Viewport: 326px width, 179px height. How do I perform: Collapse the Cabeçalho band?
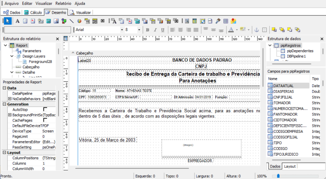73,53
